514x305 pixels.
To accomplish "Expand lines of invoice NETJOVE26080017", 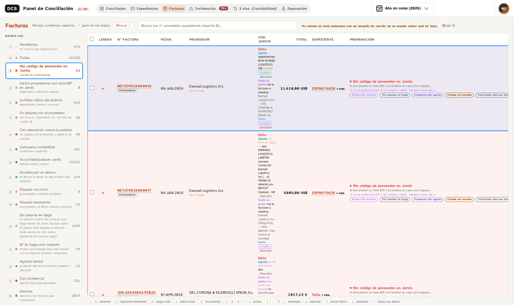I will 103,193.
